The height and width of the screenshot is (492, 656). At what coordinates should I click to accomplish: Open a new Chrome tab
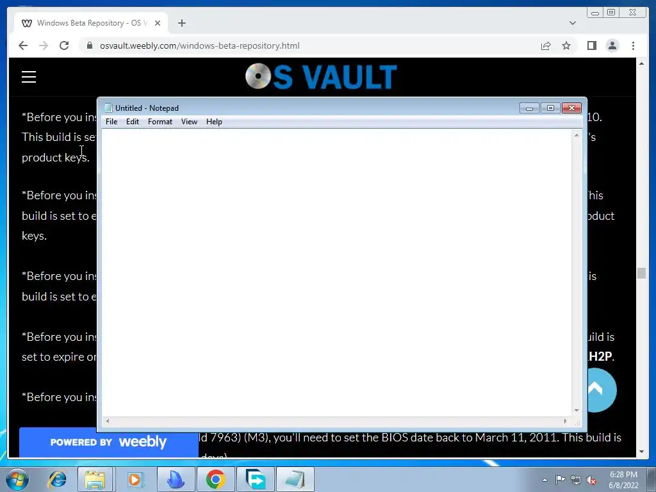tap(181, 23)
